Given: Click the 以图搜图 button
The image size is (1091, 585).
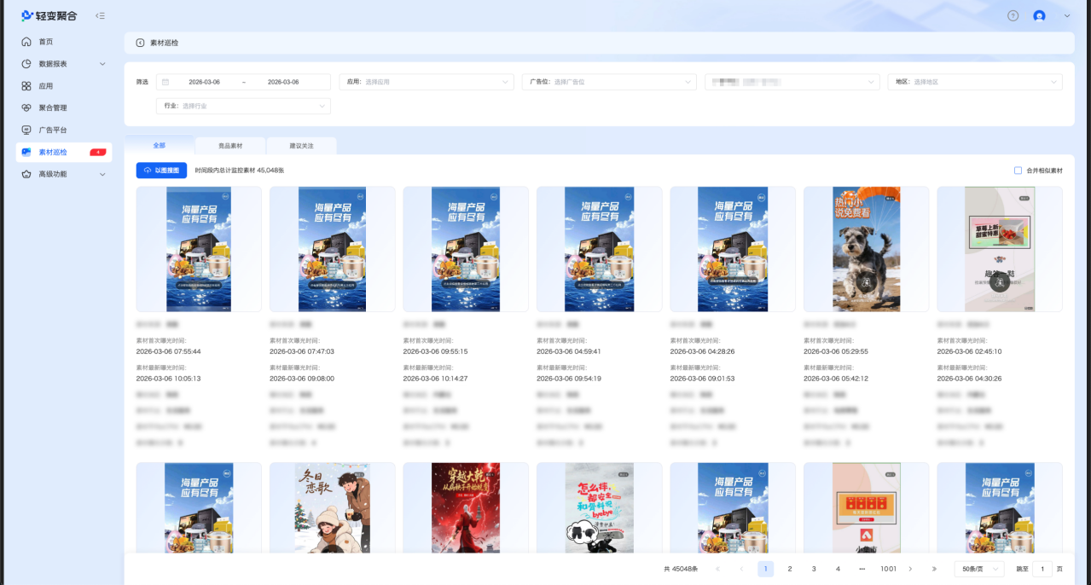Looking at the screenshot, I should click(x=161, y=171).
